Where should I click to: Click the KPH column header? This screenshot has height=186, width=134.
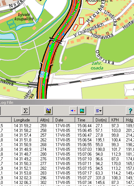(x=116, y=120)
